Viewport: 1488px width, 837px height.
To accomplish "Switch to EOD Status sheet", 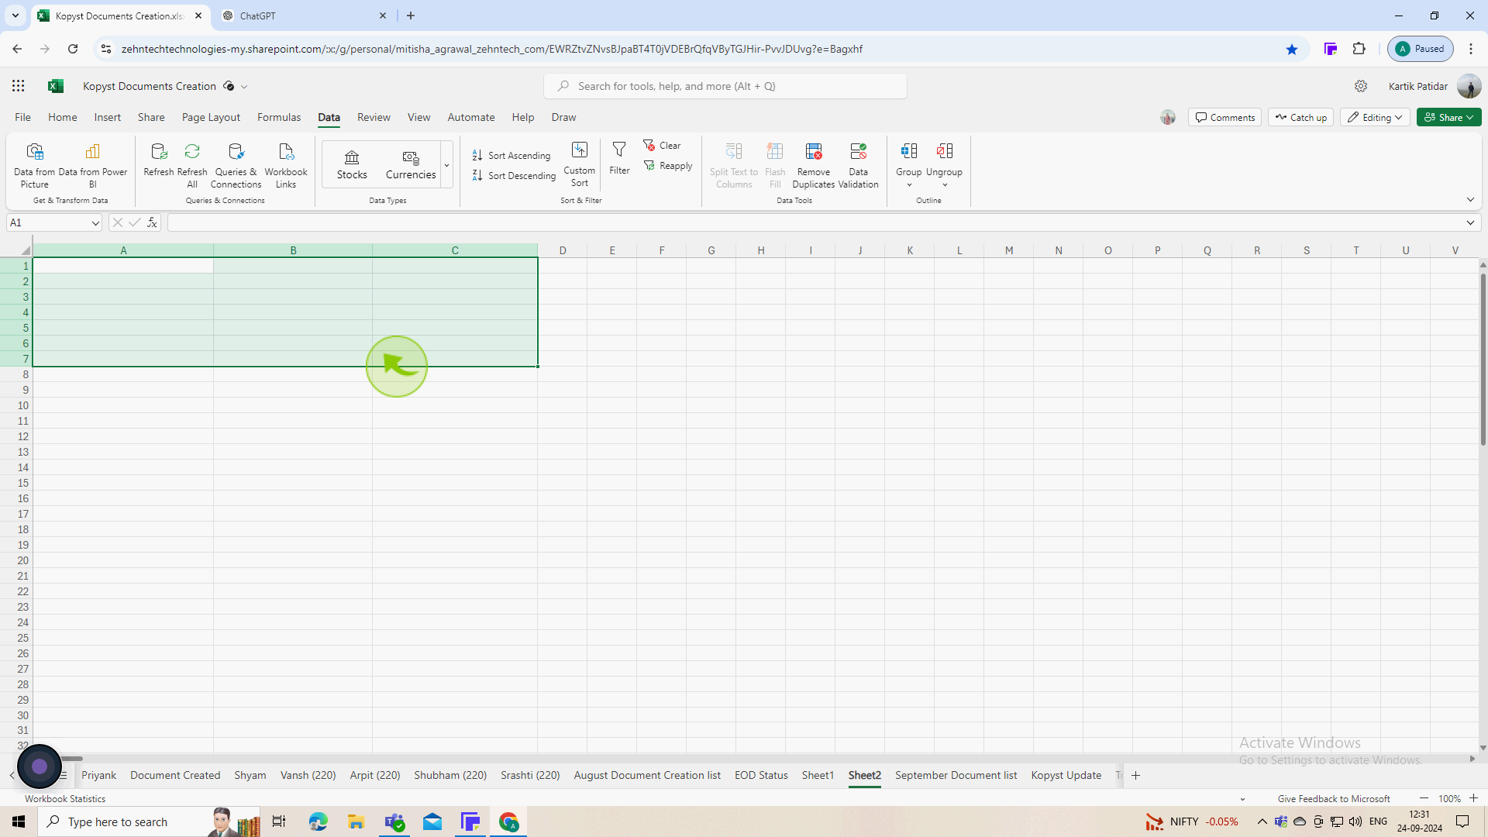I will (x=761, y=776).
